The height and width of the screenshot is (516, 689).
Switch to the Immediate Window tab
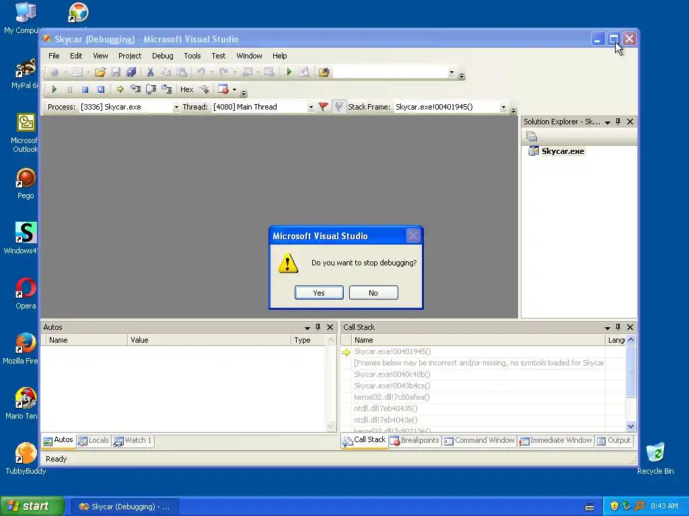click(555, 441)
